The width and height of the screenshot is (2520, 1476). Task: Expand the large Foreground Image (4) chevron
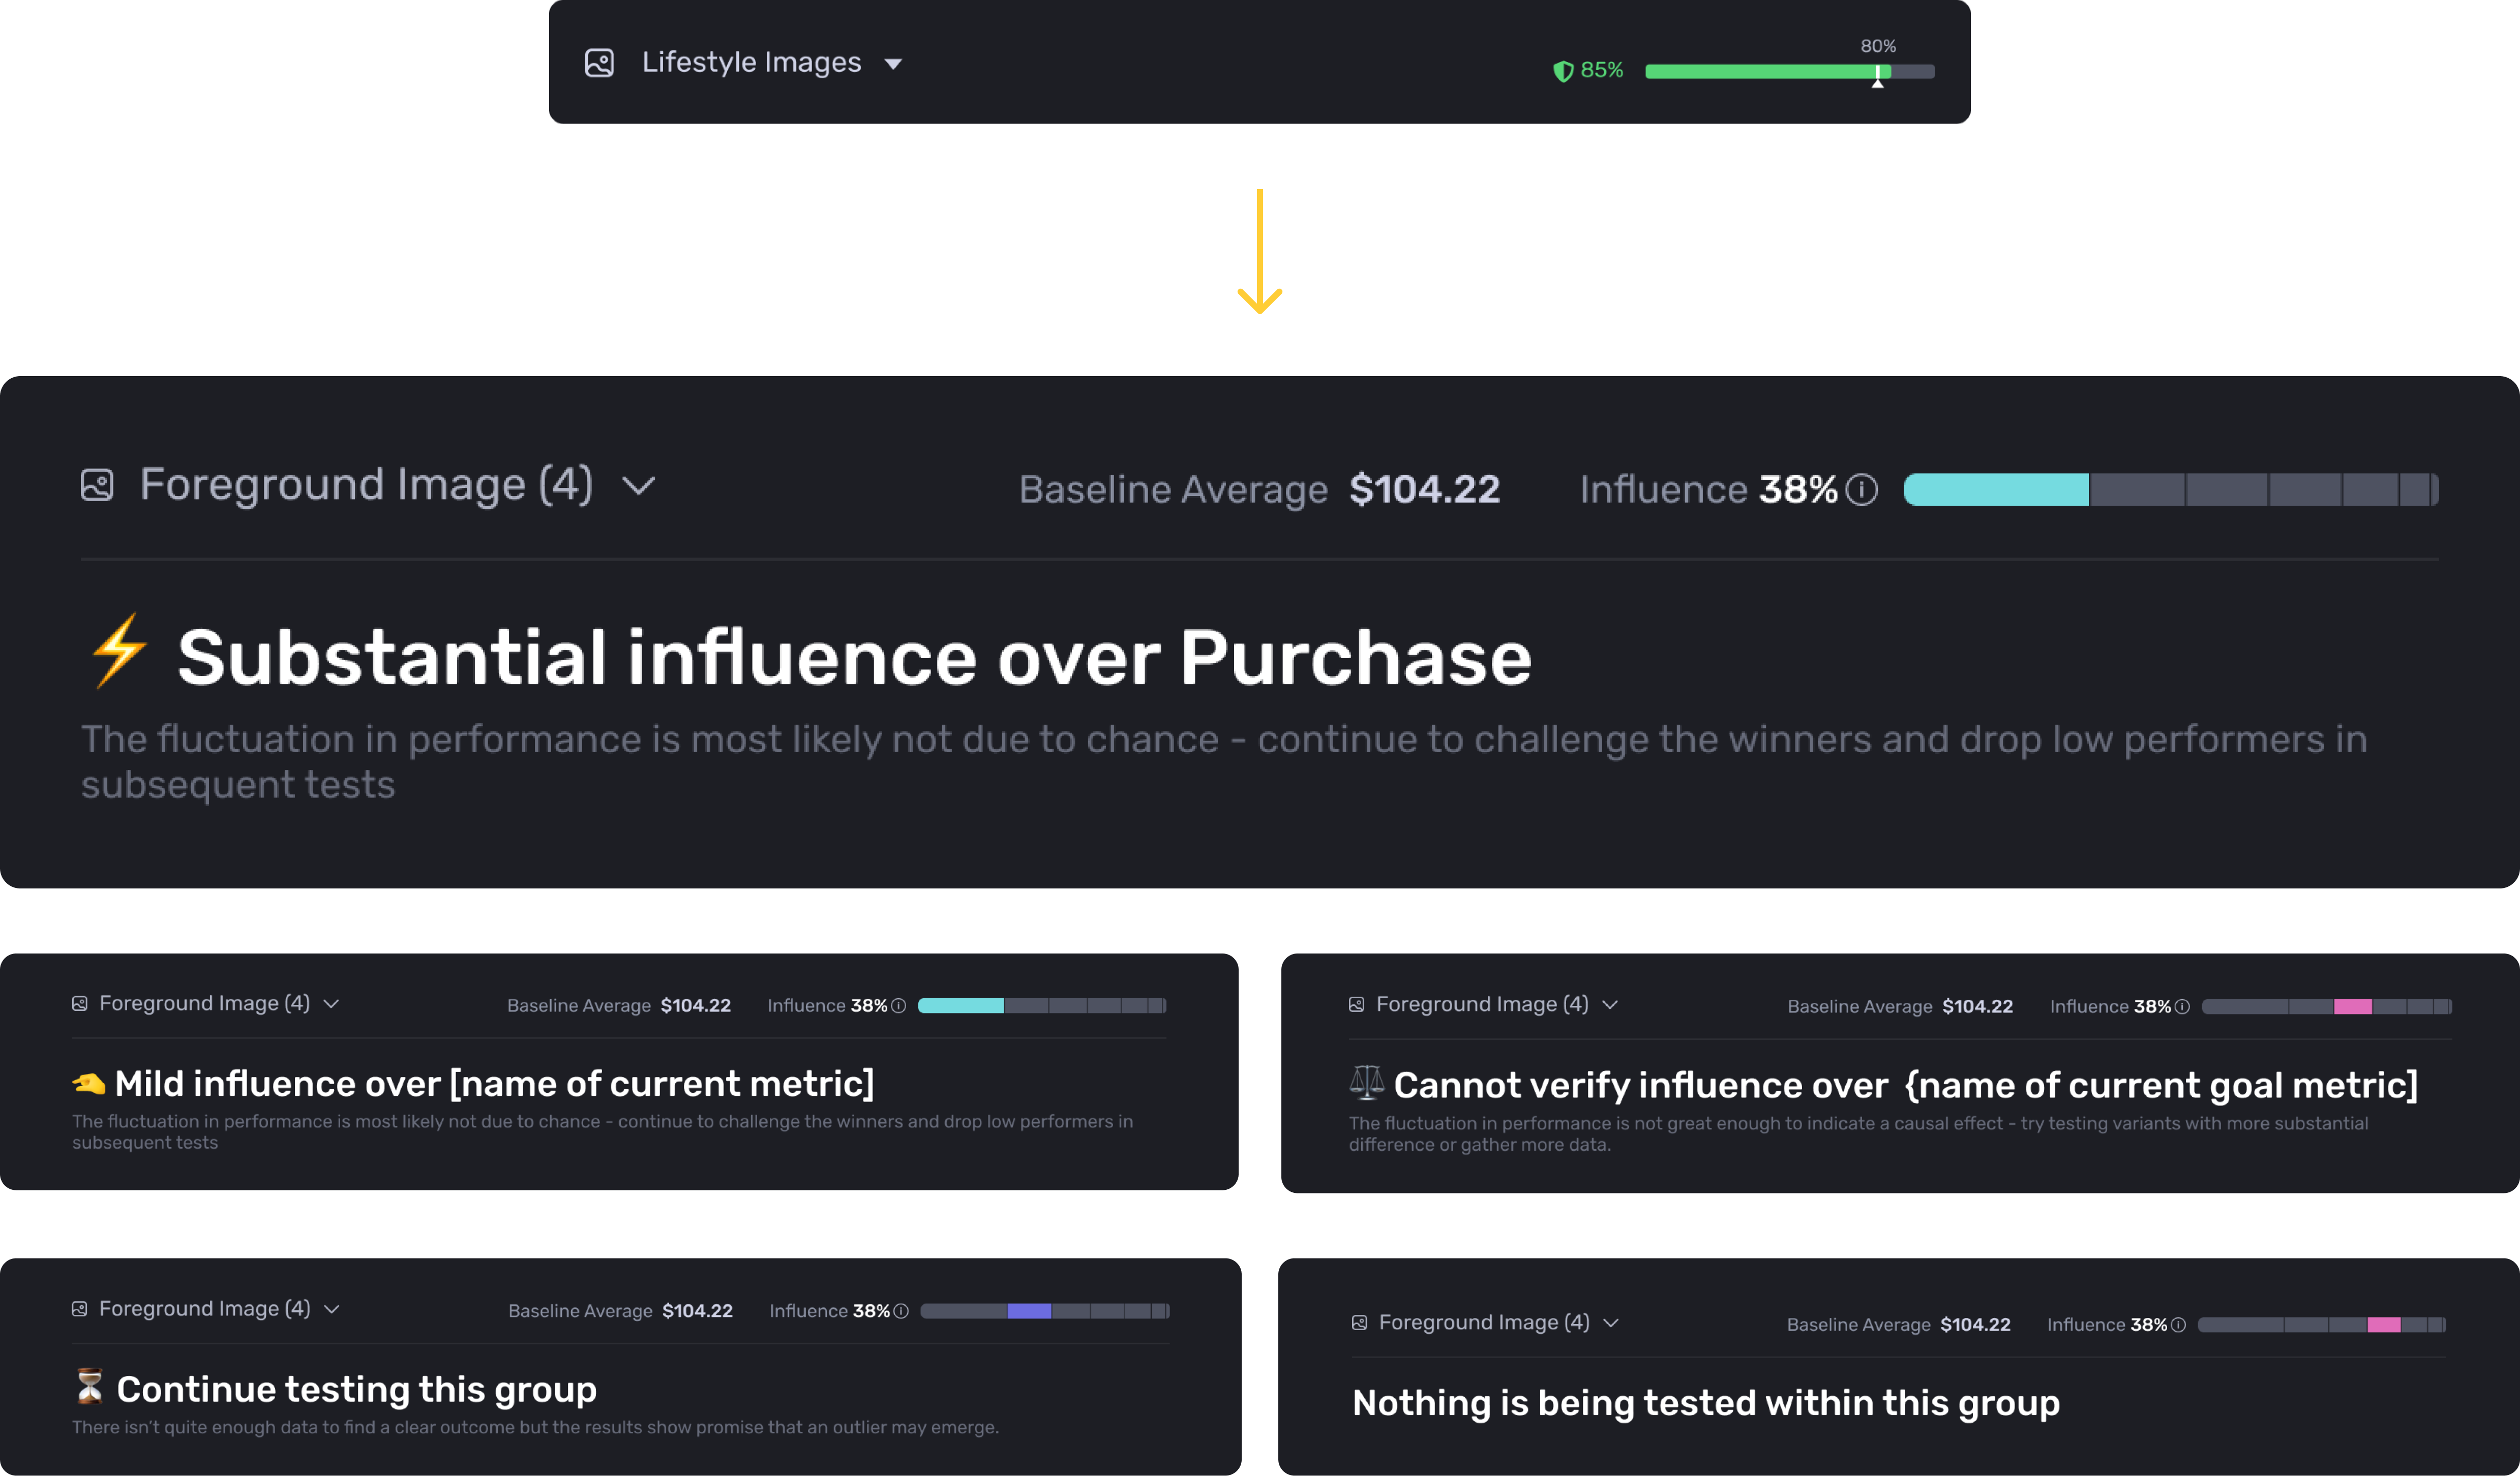pyautogui.click(x=638, y=486)
